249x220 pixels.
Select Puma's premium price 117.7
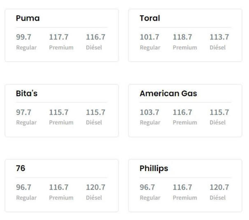59,37
